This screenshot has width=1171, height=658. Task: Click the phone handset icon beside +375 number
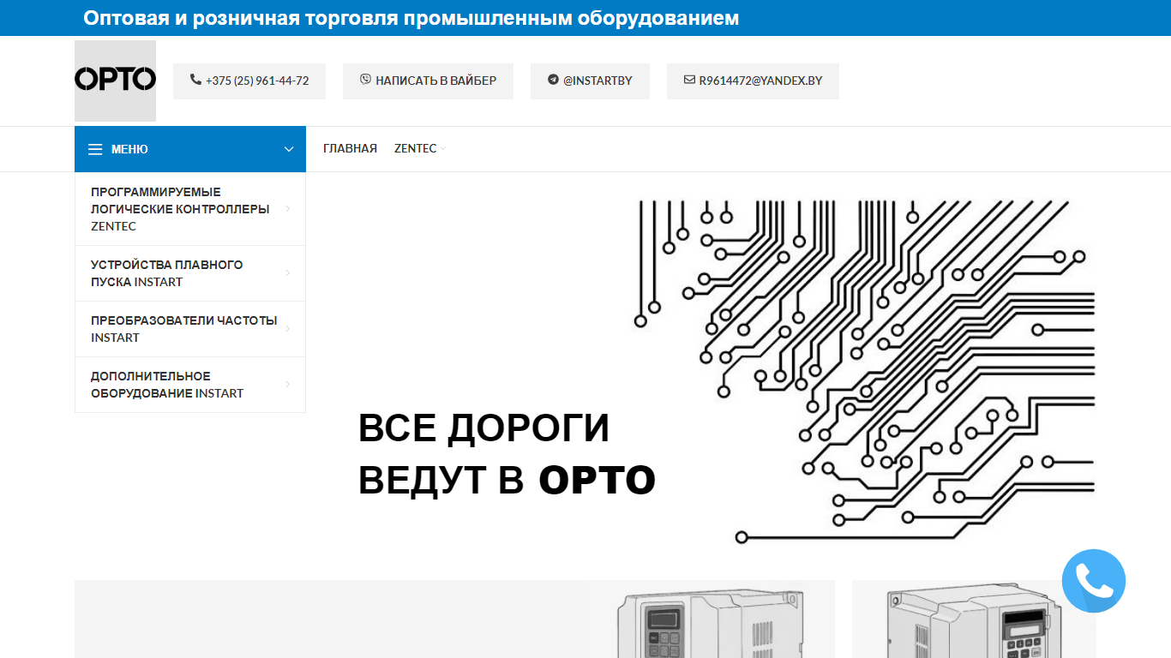[x=195, y=80]
